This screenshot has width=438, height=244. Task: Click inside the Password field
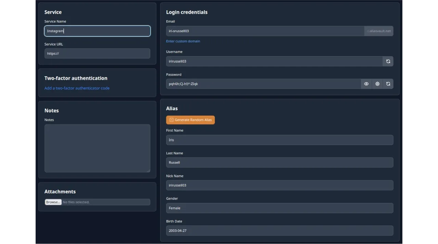click(263, 84)
